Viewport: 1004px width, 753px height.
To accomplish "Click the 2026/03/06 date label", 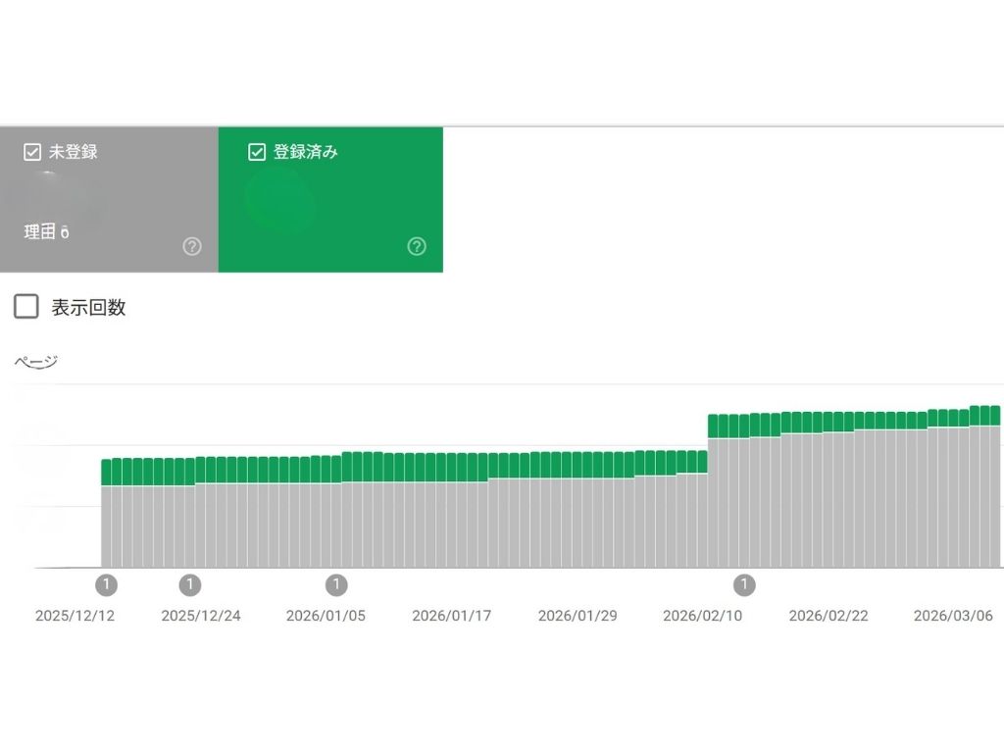I will click(x=953, y=616).
